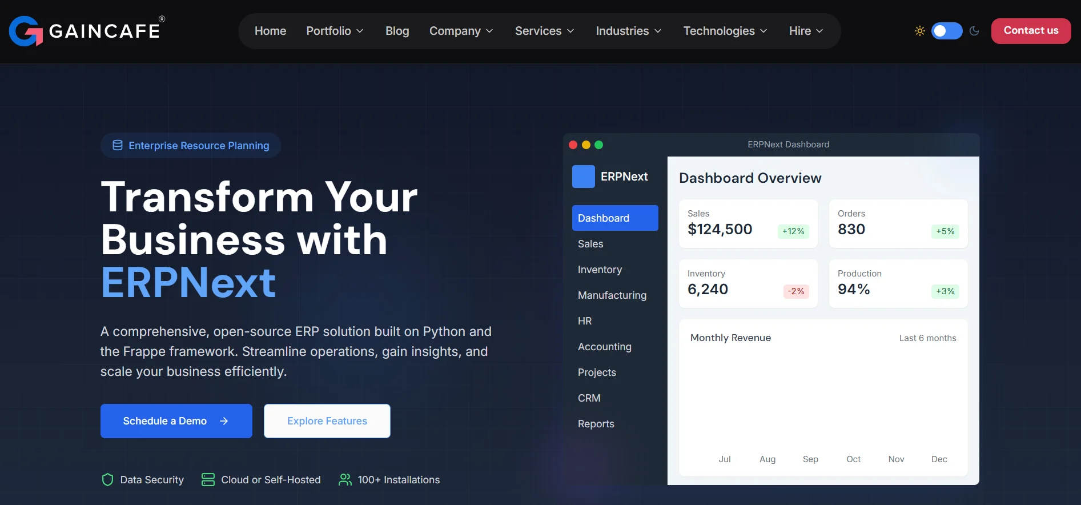The height and width of the screenshot is (505, 1081).
Task: Click the Monthly Revenue heading
Action: coord(730,338)
